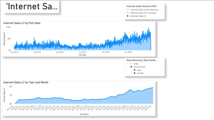Viewport: 214px width, 120px height.
Task: Click the Jan 2013 axis label
Action: pos(60,52)
